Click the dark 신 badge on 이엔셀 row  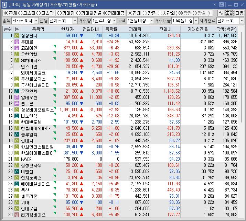[17, 171]
